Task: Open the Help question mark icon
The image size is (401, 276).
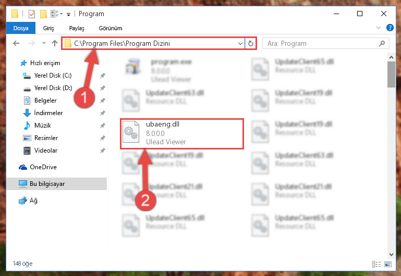Action: point(390,28)
